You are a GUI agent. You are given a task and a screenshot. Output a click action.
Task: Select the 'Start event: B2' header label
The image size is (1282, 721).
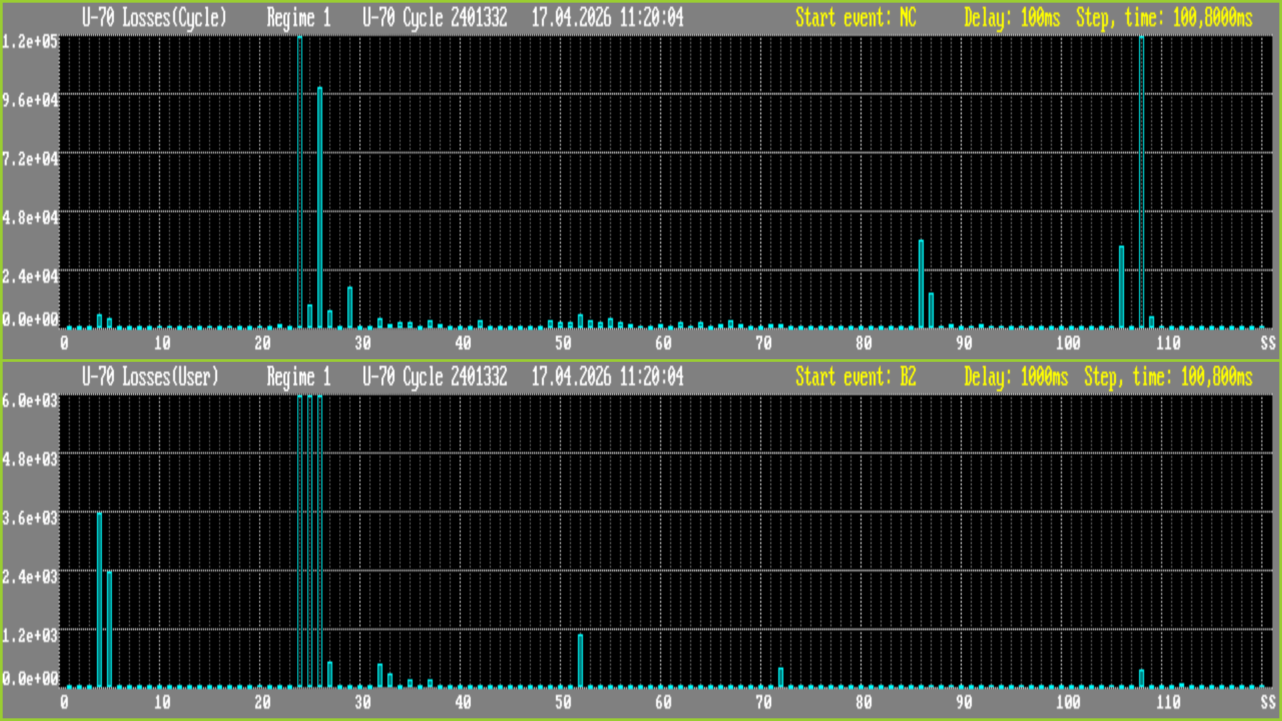point(855,377)
